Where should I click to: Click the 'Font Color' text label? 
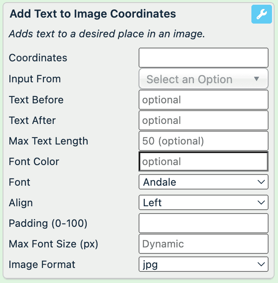point(34,162)
